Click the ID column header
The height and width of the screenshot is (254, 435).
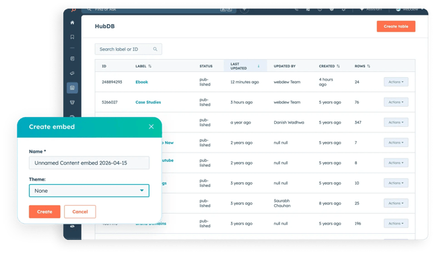[x=104, y=67]
